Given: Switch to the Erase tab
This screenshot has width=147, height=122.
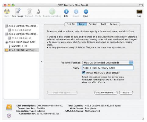Looking at the screenshot, I should (x=82, y=24).
